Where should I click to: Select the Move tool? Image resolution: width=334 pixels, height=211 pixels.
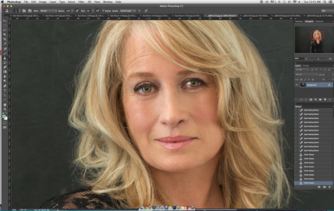[4, 21]
